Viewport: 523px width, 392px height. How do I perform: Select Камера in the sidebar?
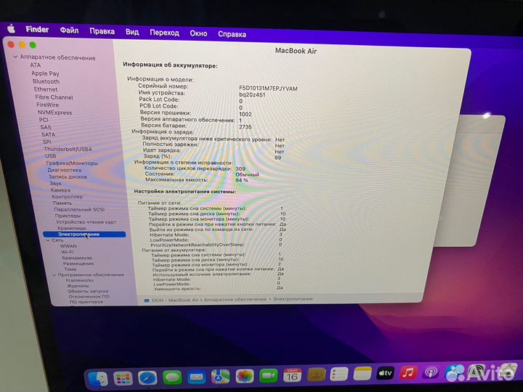[x=61, y=190]
